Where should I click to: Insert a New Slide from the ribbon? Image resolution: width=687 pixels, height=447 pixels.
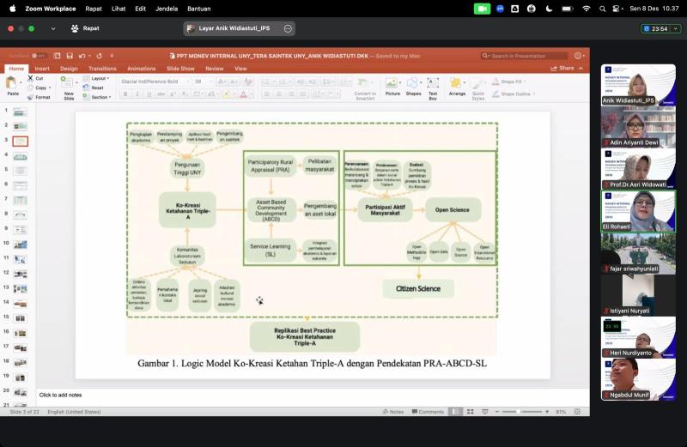tap(69, 86)
